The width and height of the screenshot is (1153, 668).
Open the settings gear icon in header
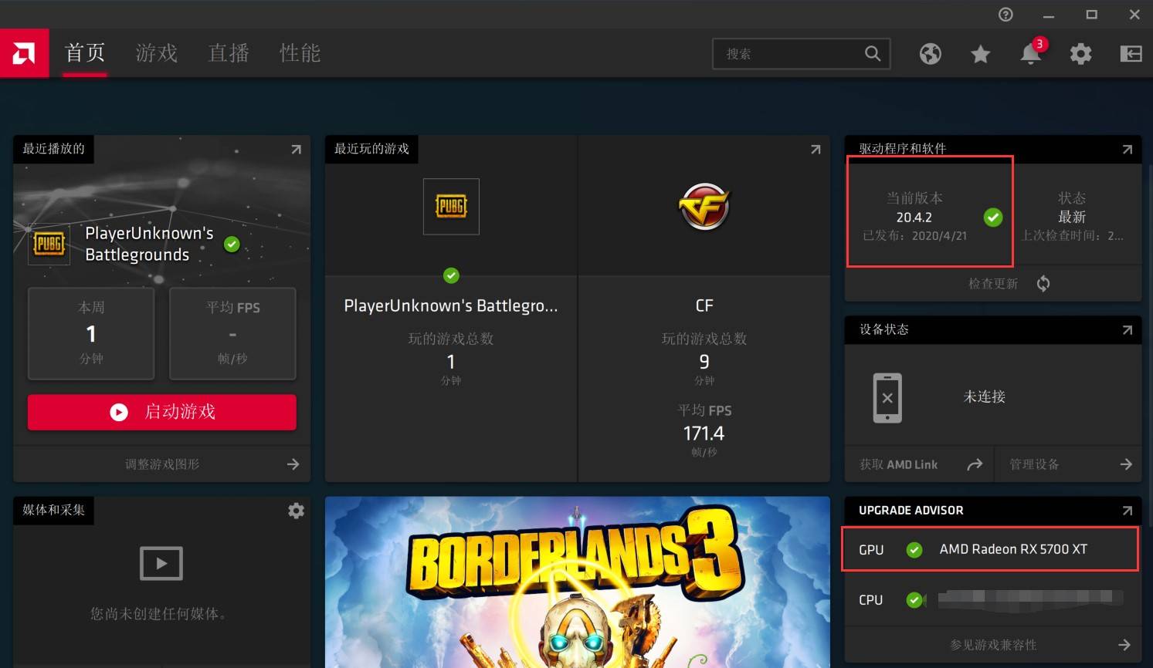1080,54
